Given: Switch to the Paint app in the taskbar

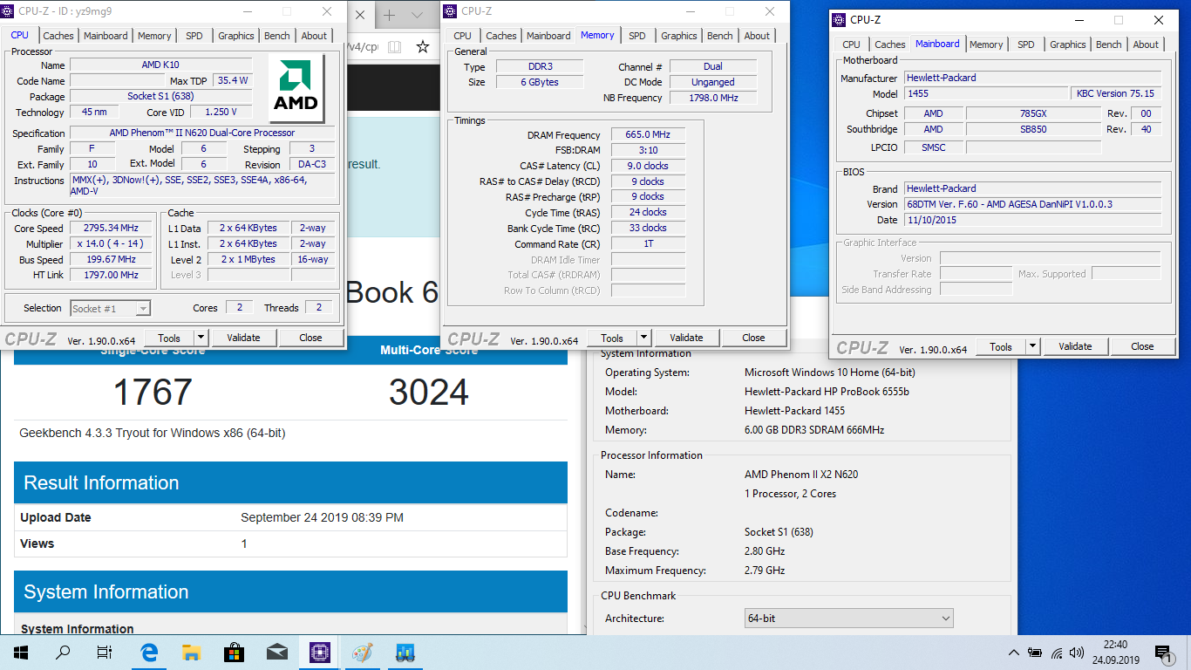Looking at the screenshot, I should pos(362,653).
